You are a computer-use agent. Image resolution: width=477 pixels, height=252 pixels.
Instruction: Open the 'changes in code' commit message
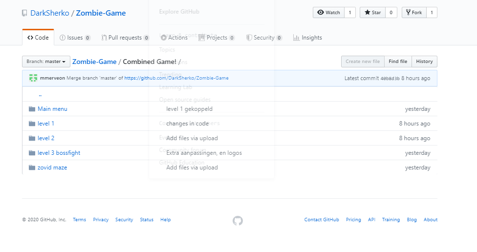click(x=187, y=124)
